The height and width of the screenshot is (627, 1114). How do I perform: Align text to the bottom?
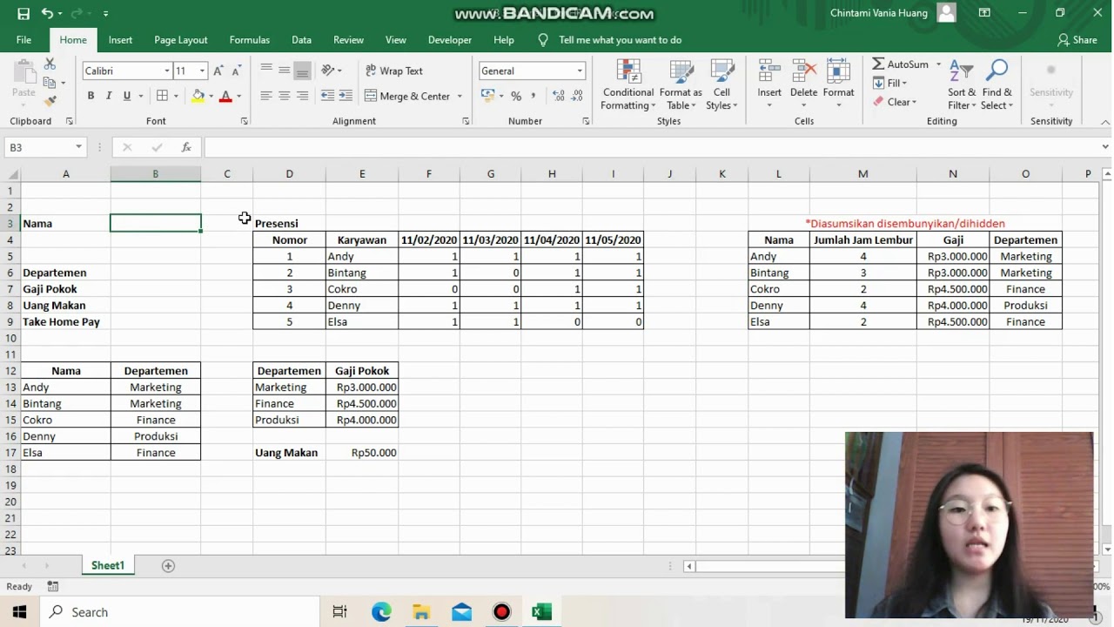(302, 71)
